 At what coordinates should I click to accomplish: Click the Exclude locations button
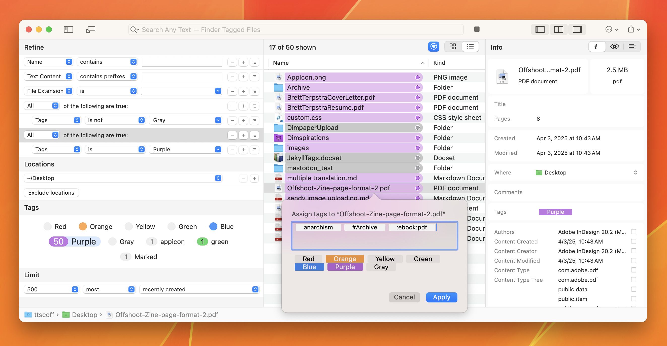pyautogui.click(x=51, y=193)
